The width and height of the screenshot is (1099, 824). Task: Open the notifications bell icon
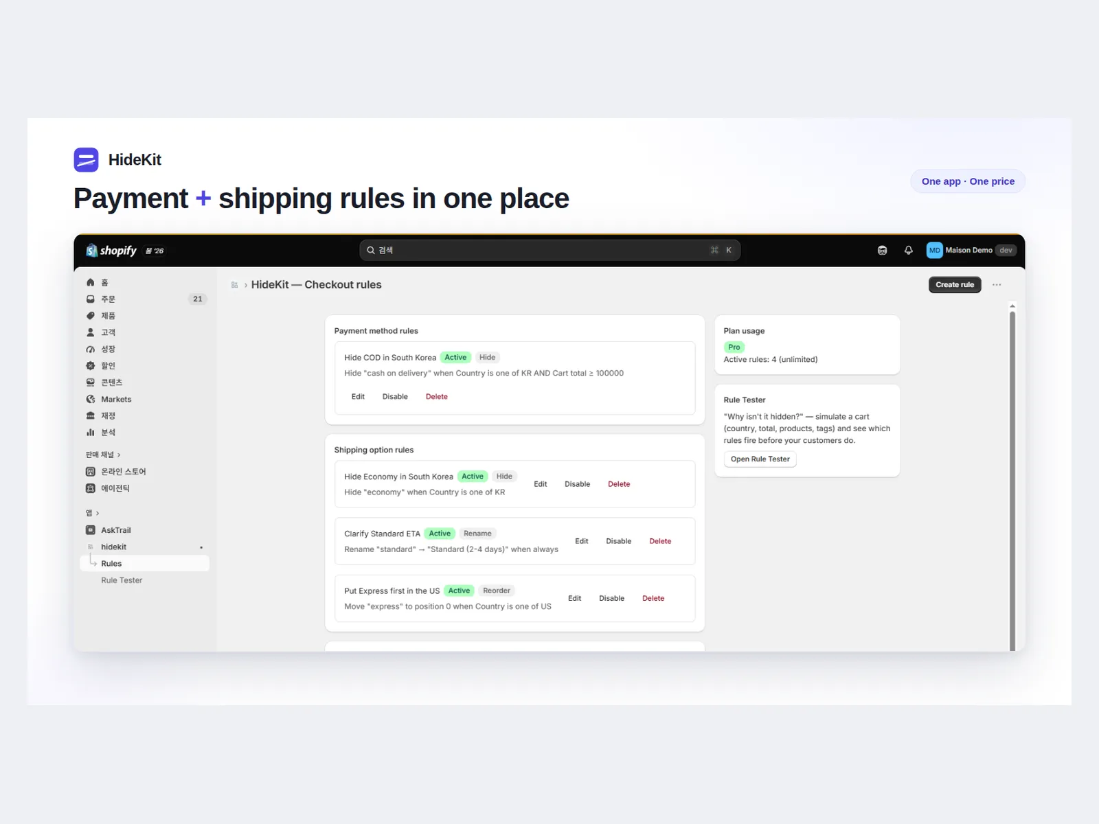(x=908, y=250)
